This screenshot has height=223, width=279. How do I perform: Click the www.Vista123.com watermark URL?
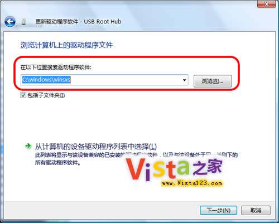point(192,183)
